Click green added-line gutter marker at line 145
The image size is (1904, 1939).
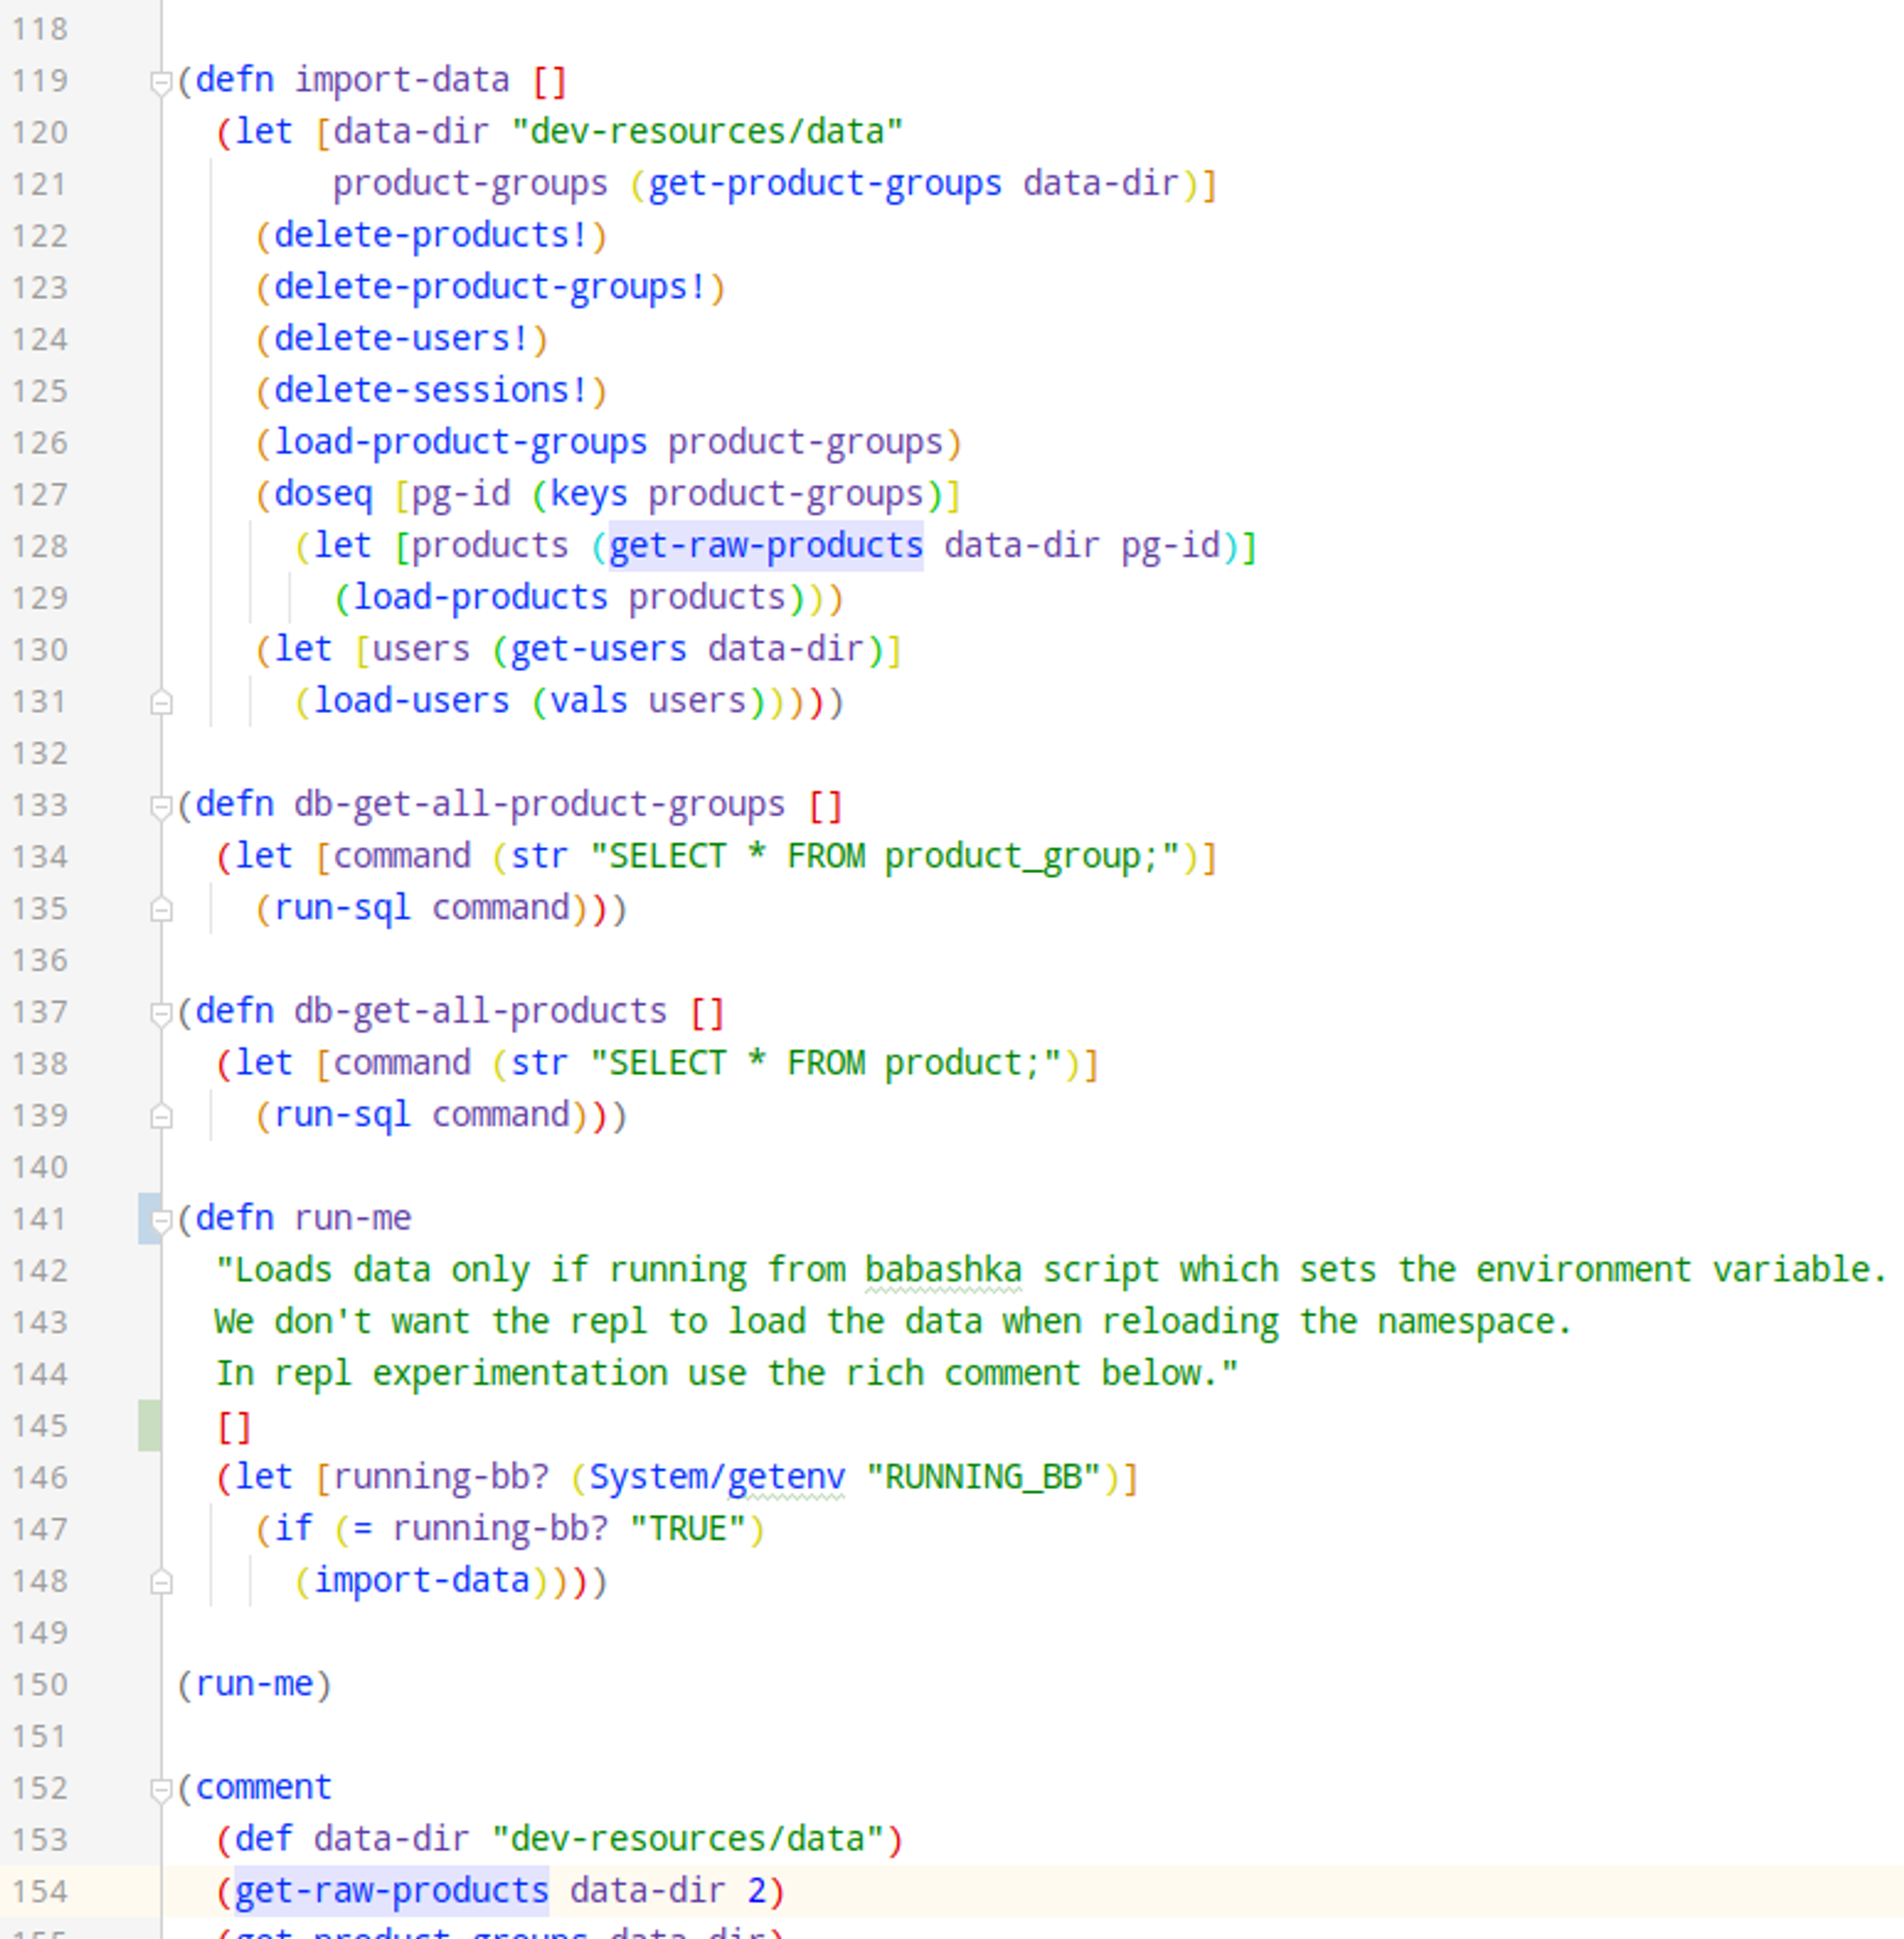coord(149,1426)
